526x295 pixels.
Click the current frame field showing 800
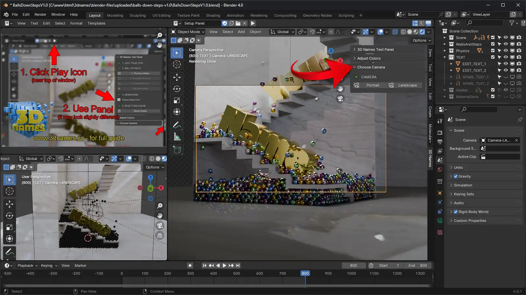[353, 265]
